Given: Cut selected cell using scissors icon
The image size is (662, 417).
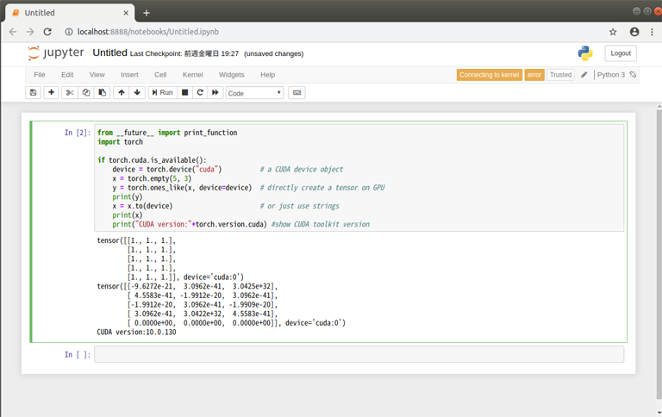Looking at the screenshot, I should click(71, 92).
